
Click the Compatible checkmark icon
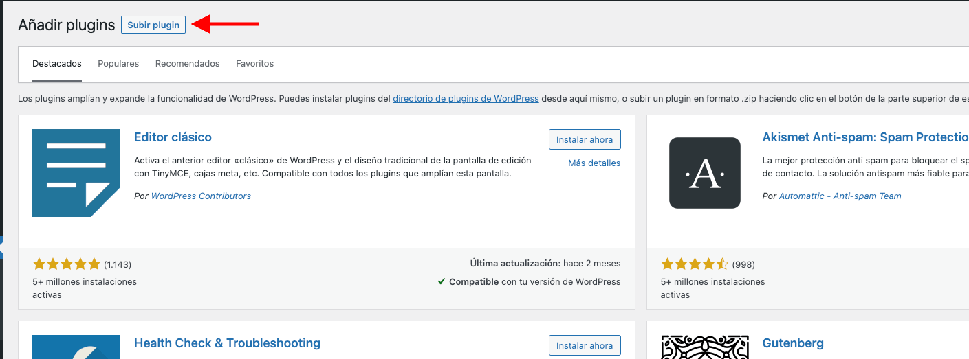442,282
